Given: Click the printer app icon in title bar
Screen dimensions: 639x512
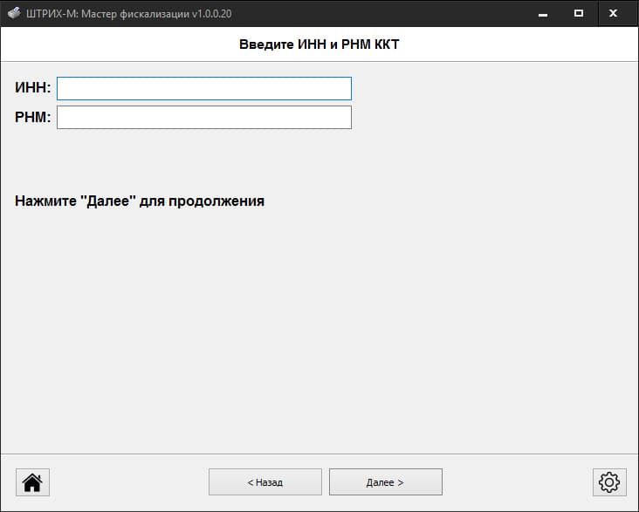Looking at the screenshot, I should pos(14,13).
